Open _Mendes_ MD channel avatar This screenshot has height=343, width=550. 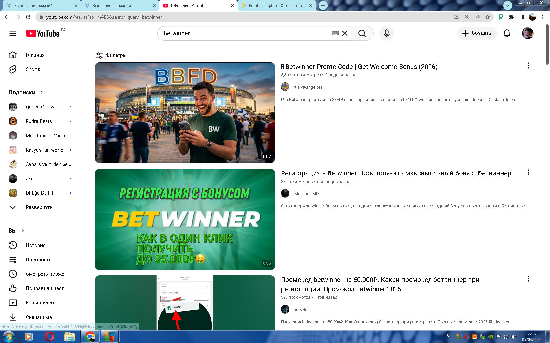pyautogui.click(x=285, y=193)
